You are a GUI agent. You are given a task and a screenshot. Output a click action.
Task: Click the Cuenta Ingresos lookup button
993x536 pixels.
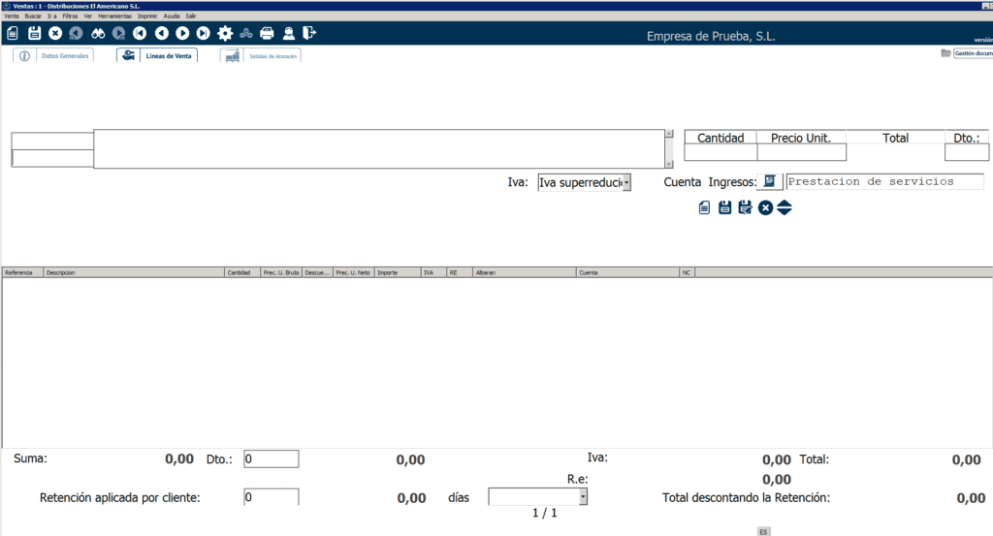point(769,181)
